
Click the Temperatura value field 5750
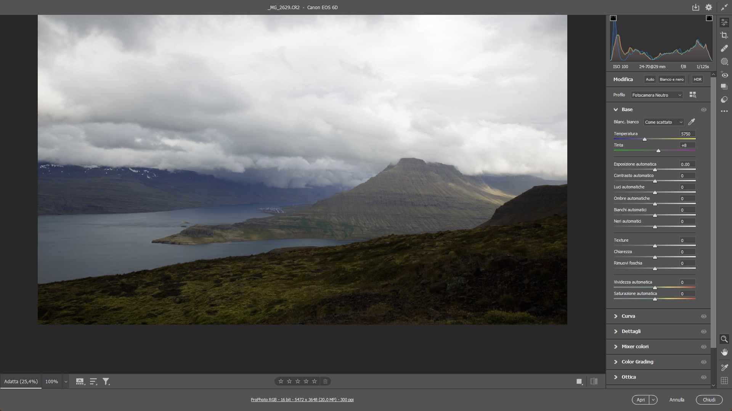pyautogui.click(x=688, y=134)
